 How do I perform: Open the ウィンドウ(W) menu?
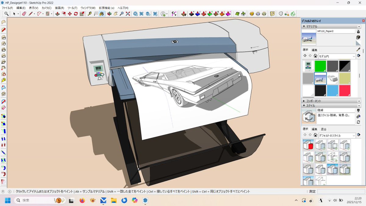[88, 8]
